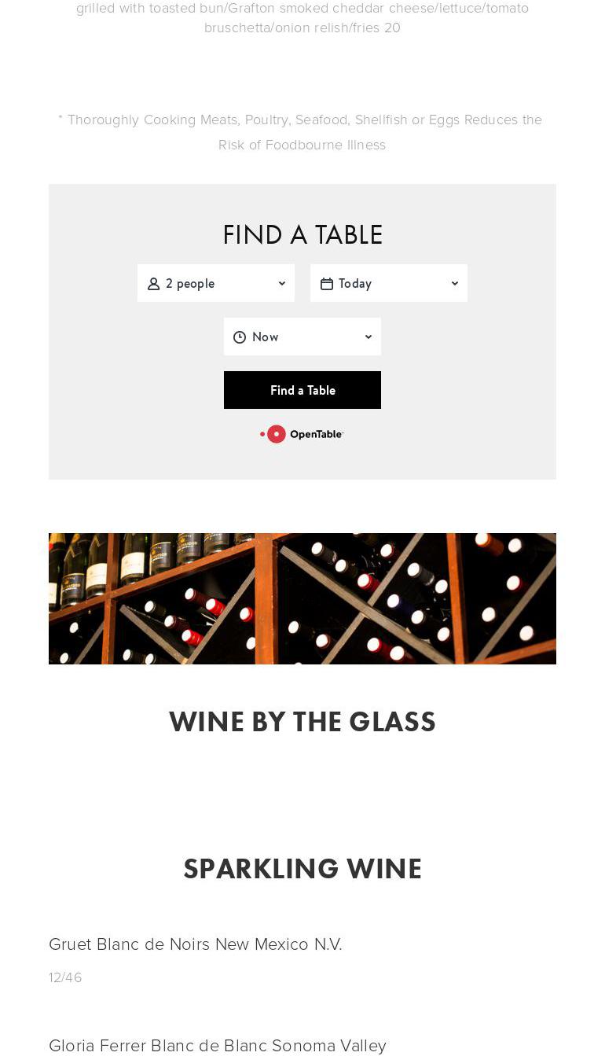
Task: Select Gruet Blanc de Noirs New Mexico entry
Action: tap(196, 944)
